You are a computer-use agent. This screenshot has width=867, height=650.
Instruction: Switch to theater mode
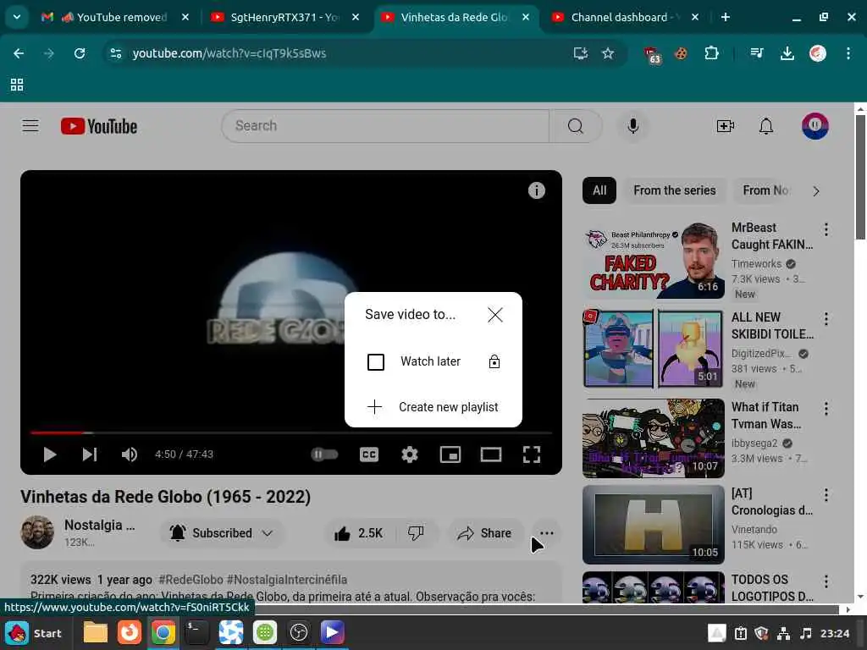coord(491,454)
